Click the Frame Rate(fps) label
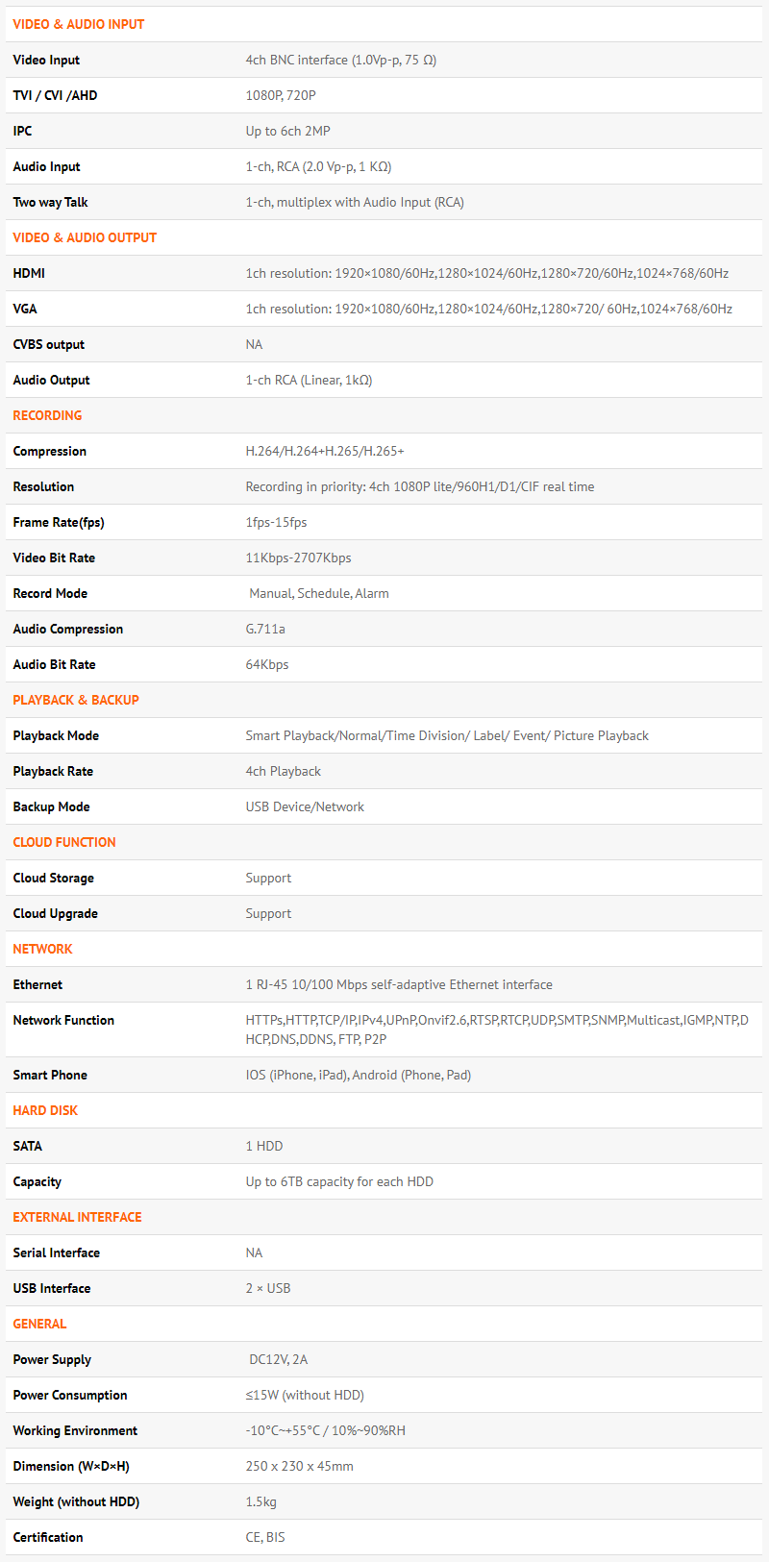This screenshot has height=1562, width=769. 59,522
